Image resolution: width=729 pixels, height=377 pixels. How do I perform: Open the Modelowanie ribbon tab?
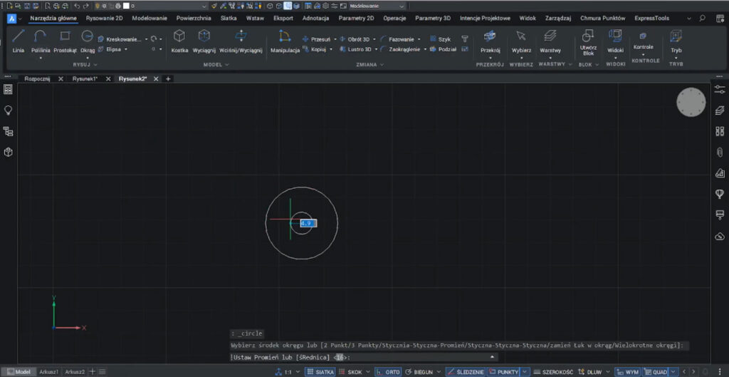150,18
